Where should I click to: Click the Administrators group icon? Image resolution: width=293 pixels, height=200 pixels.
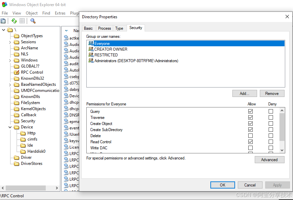click(x=91, y=60)
